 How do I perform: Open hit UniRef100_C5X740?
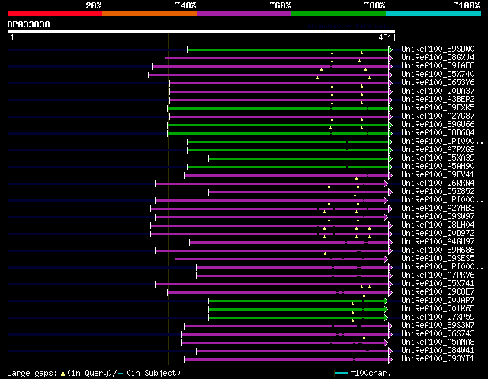coord(438,75)
